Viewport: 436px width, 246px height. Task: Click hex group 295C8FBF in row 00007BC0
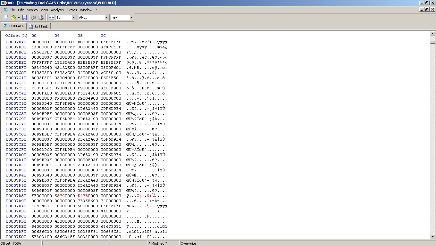pyautogui.click(x=42, y=52)
